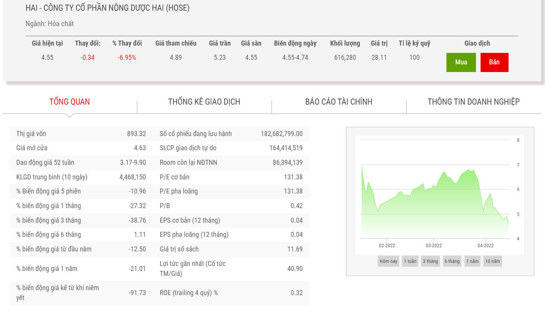
Task: Click the green Mua button
Action: pos(461,62)
